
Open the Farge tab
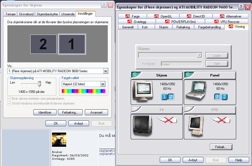[x=132, y=16]
